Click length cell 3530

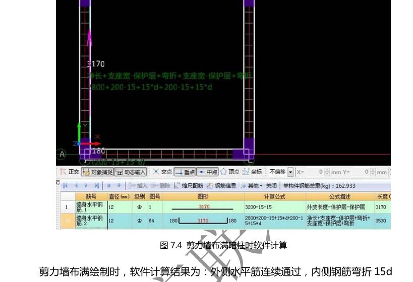point(382,221)
